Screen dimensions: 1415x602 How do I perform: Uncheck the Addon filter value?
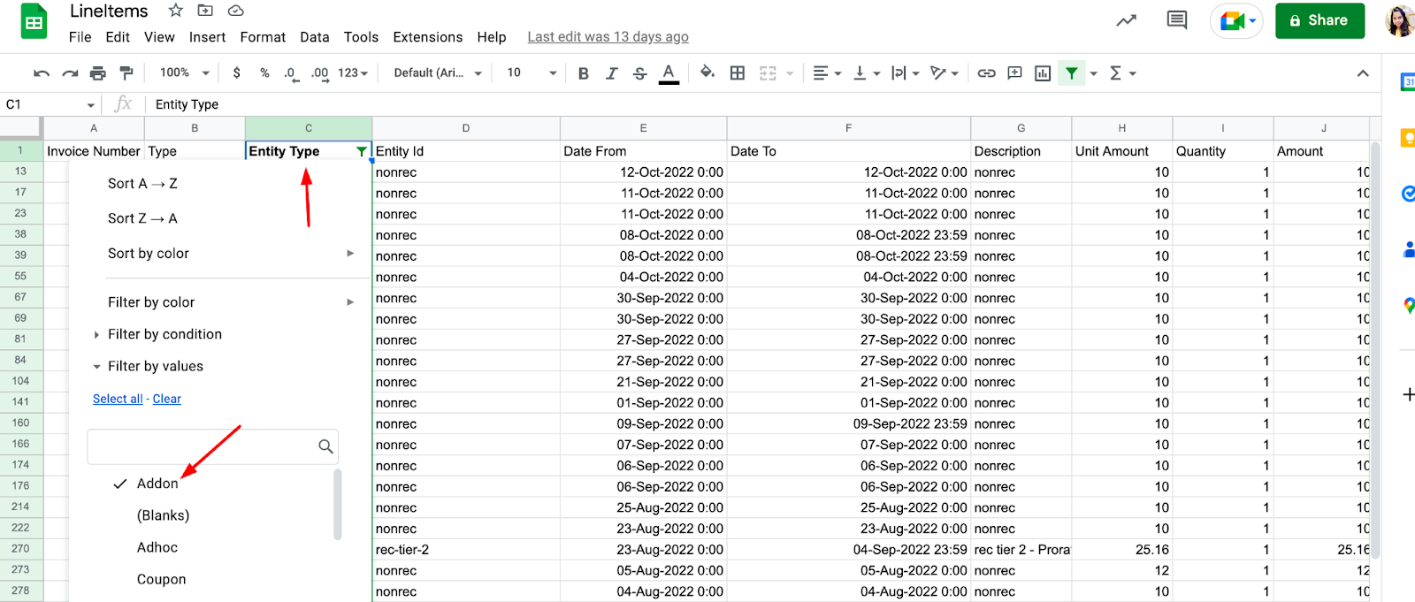(x=157, y=484)
